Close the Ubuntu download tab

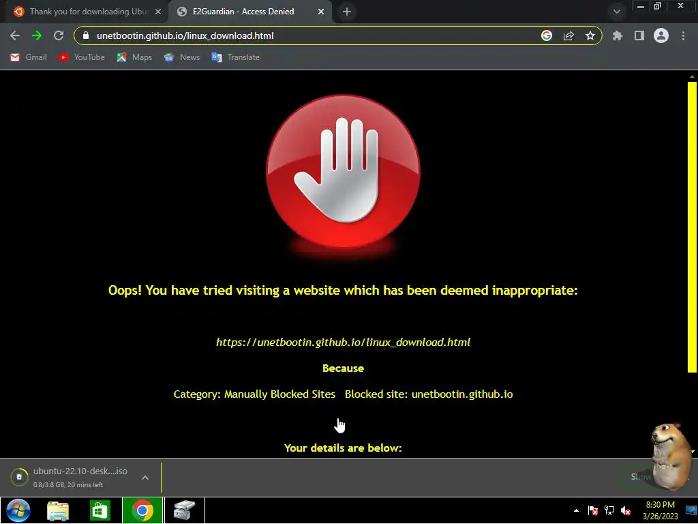pos(158,12)
